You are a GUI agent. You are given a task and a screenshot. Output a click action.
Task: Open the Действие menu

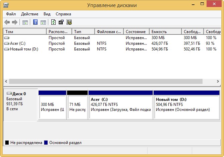tap(30, 14)
